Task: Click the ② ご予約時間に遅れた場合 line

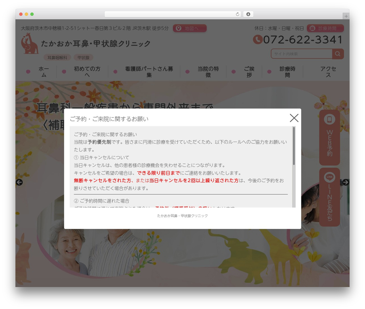Action: pos(102,201)
